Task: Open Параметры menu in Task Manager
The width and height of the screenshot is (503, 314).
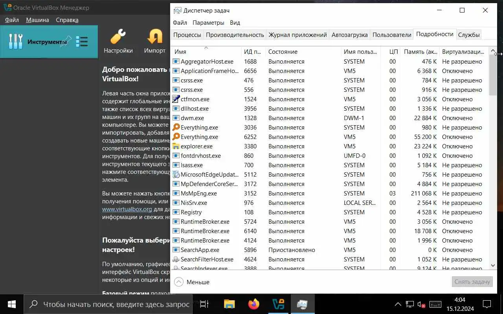Action: [208, 22]
